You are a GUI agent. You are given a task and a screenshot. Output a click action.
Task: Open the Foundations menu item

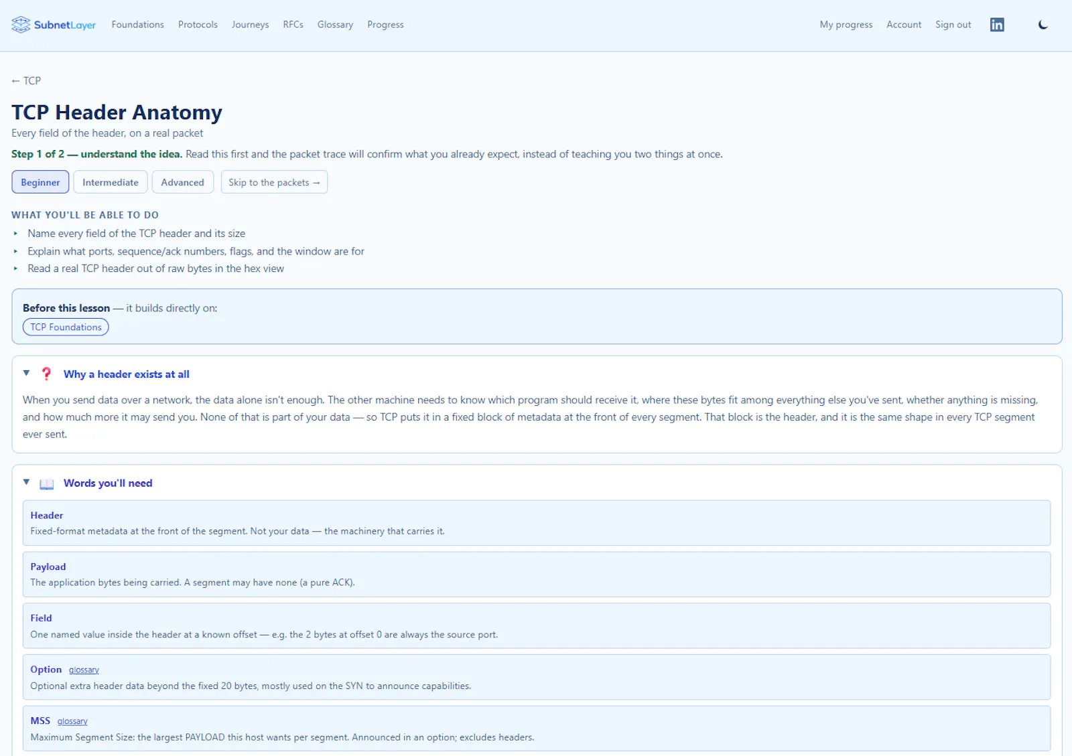(x=137, y=25)
